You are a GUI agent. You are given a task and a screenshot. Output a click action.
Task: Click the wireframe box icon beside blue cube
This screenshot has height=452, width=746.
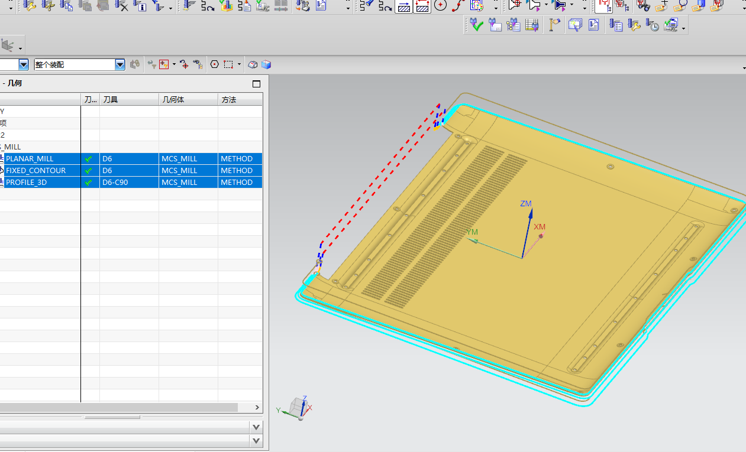(253, 64)
